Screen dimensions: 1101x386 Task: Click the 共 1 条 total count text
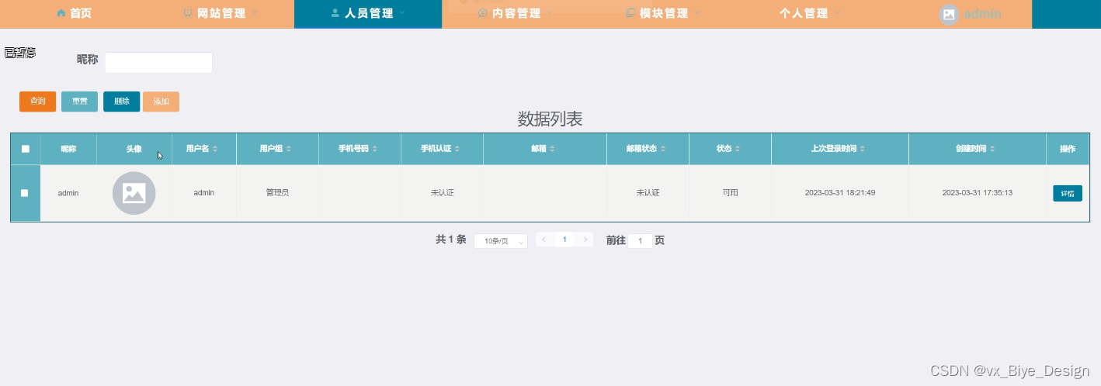(x=450, y=240)
